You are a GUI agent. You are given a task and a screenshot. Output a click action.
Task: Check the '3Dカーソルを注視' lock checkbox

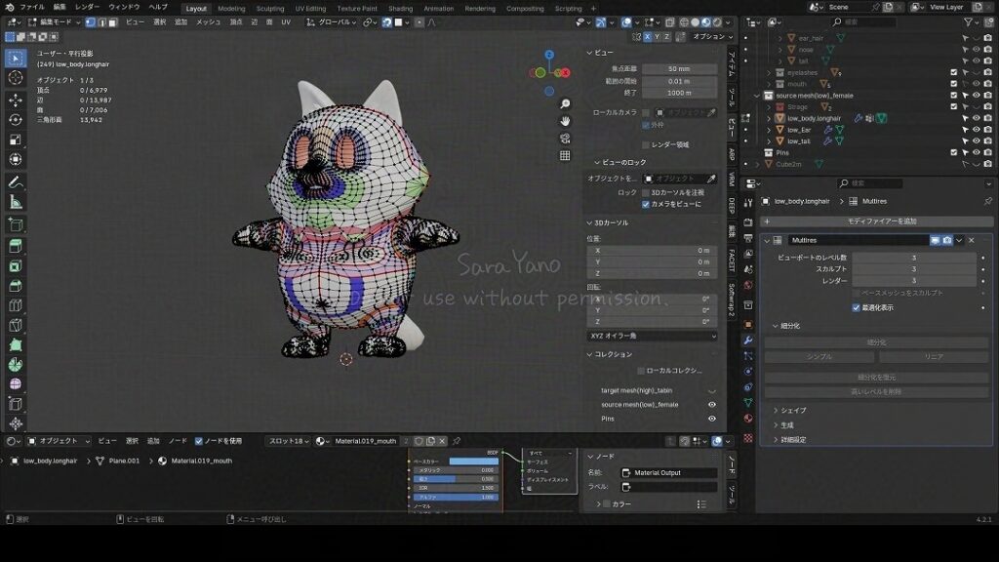point(646,192)
